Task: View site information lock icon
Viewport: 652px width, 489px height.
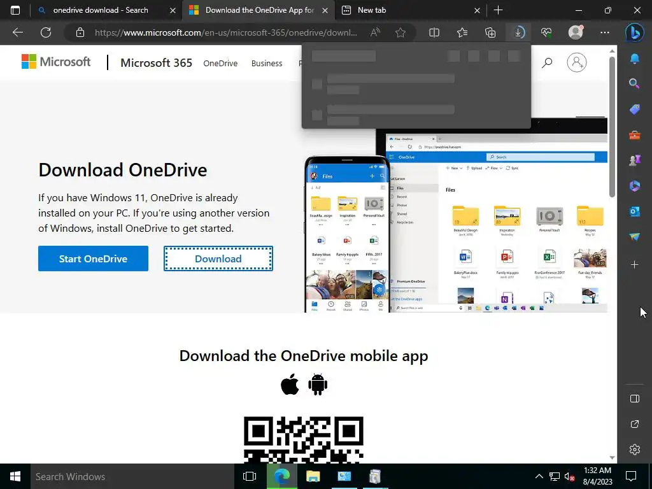Action: pos(80,32)
